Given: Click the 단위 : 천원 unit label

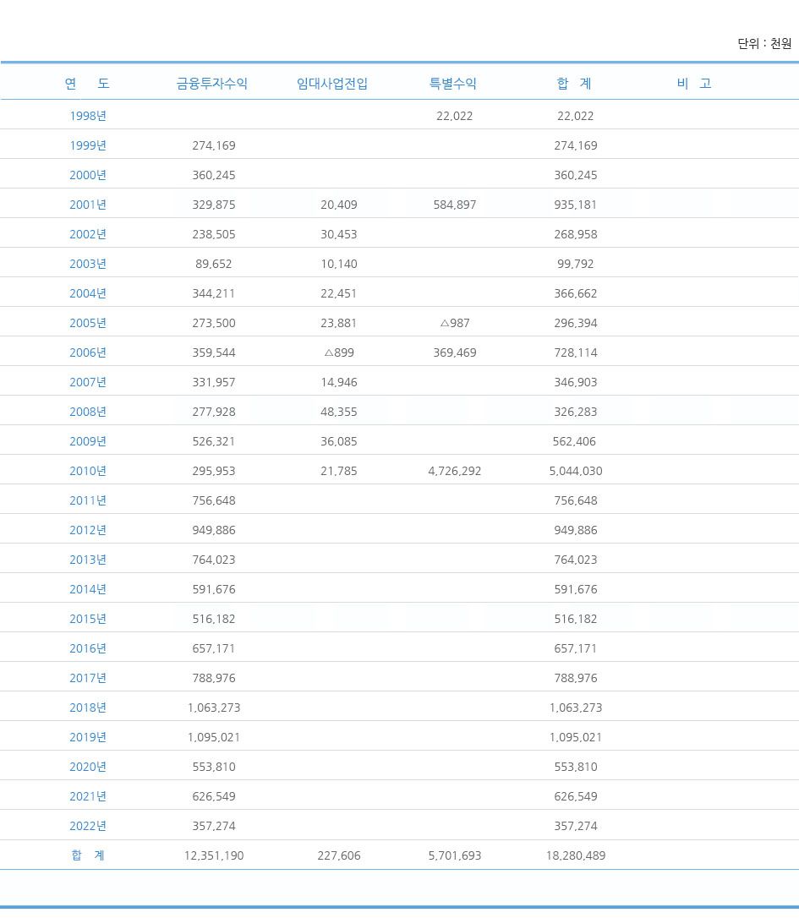Looking at the screenshot, I should click(764, 44).
